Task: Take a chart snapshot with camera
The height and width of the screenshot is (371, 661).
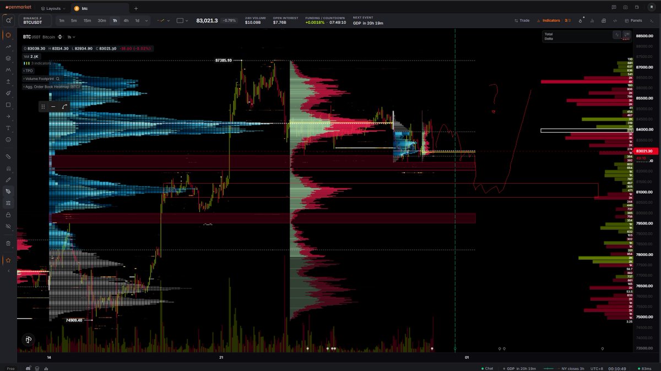Action: (625, 8)
